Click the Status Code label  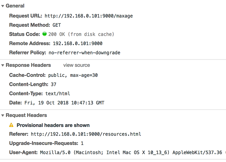point(25,34)
